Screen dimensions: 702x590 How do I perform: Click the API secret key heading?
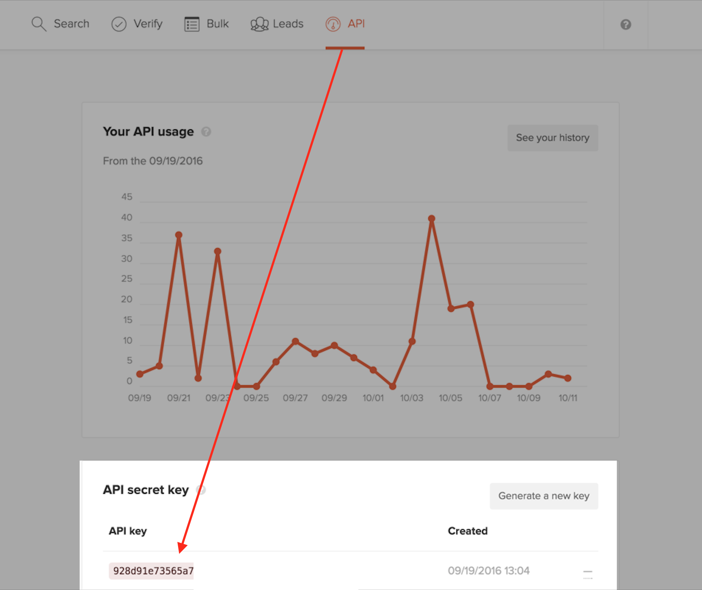click(x=146, y=490)
